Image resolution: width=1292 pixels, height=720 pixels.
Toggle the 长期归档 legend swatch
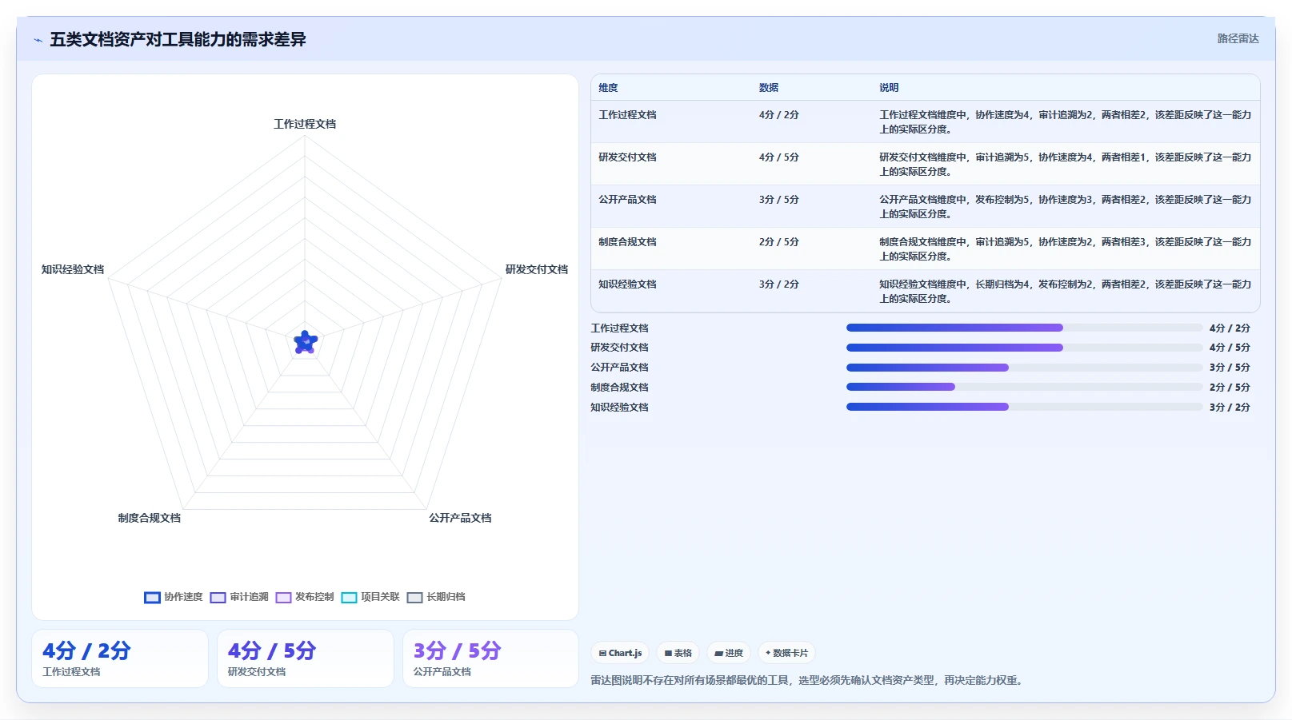point(414,598)
